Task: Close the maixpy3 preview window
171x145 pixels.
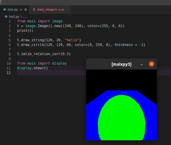Action: point(152,64)
